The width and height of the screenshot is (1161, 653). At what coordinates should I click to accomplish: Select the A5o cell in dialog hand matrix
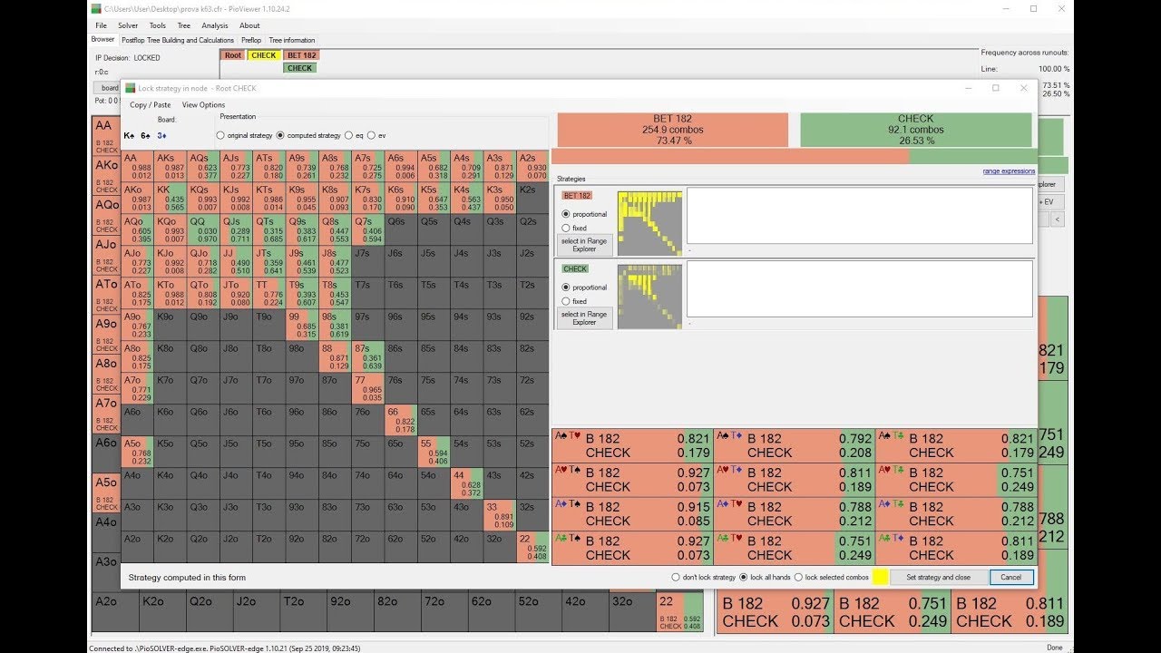pyautogui.click(x=137, y=452)
